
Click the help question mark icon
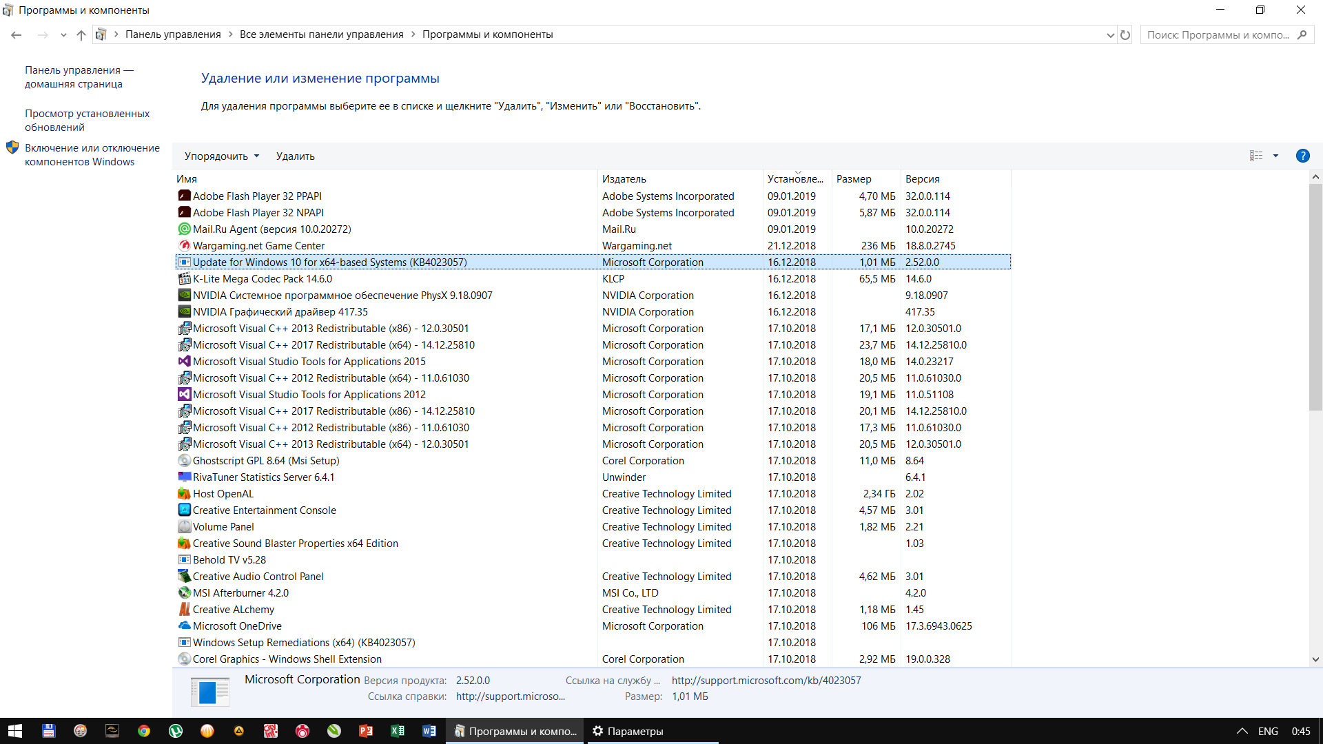pyautogui.click(x=1302, y=156)
